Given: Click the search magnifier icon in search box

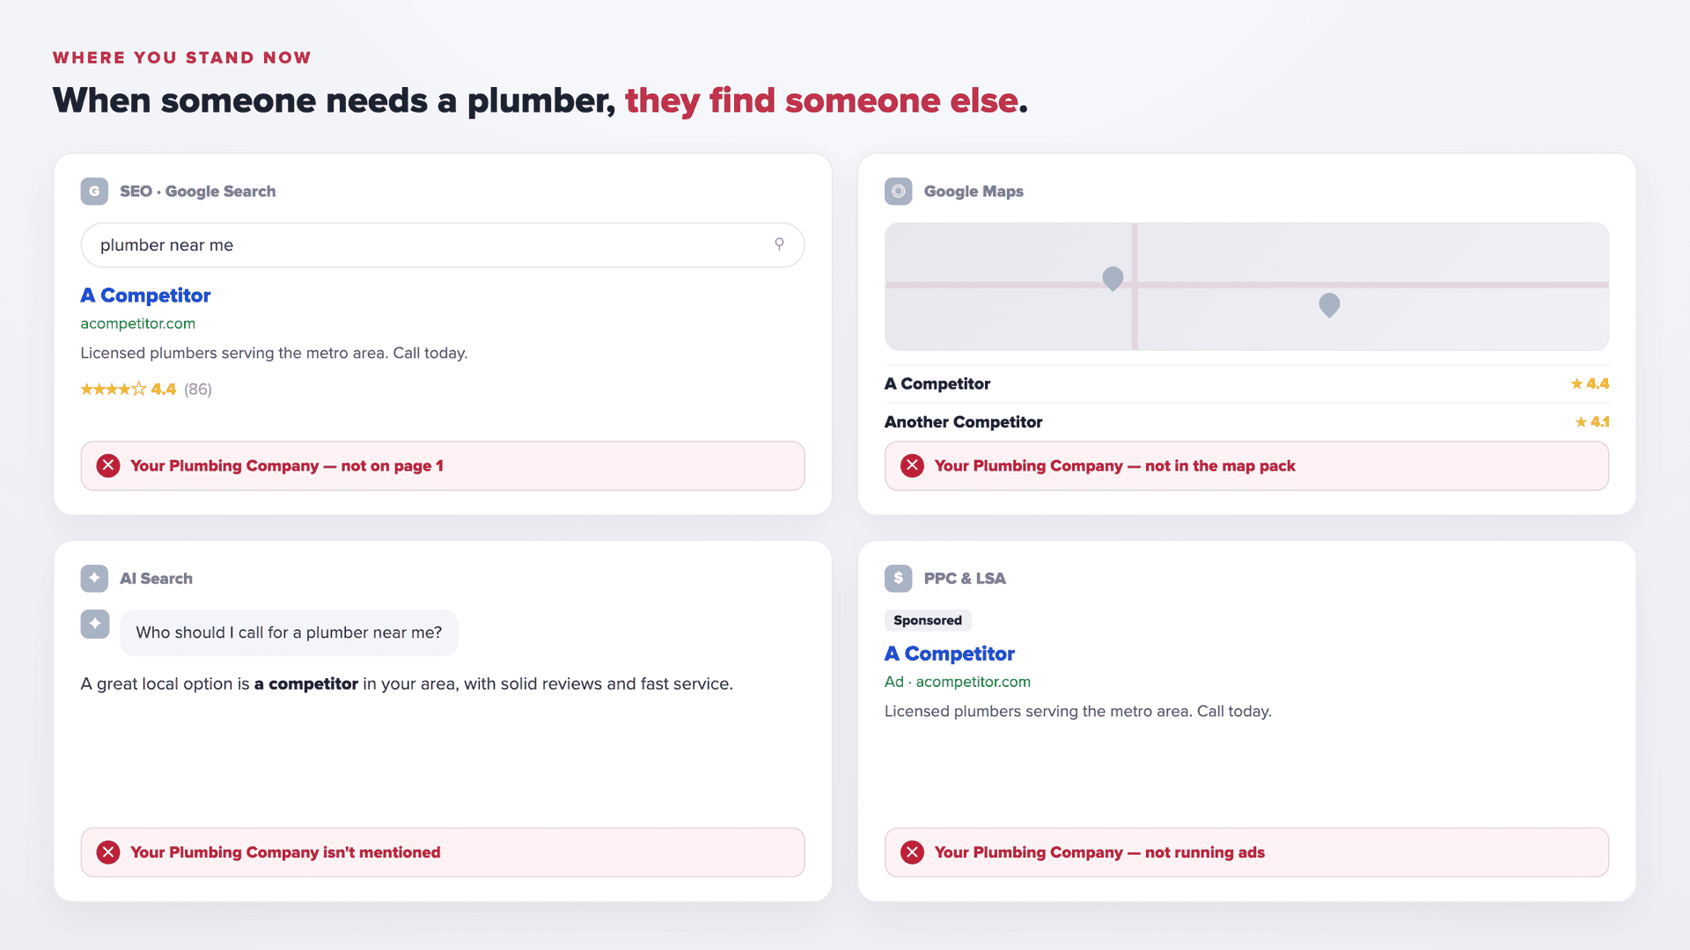Looking at the screenshot, I should pyautogui.click(x=779, y=244).
